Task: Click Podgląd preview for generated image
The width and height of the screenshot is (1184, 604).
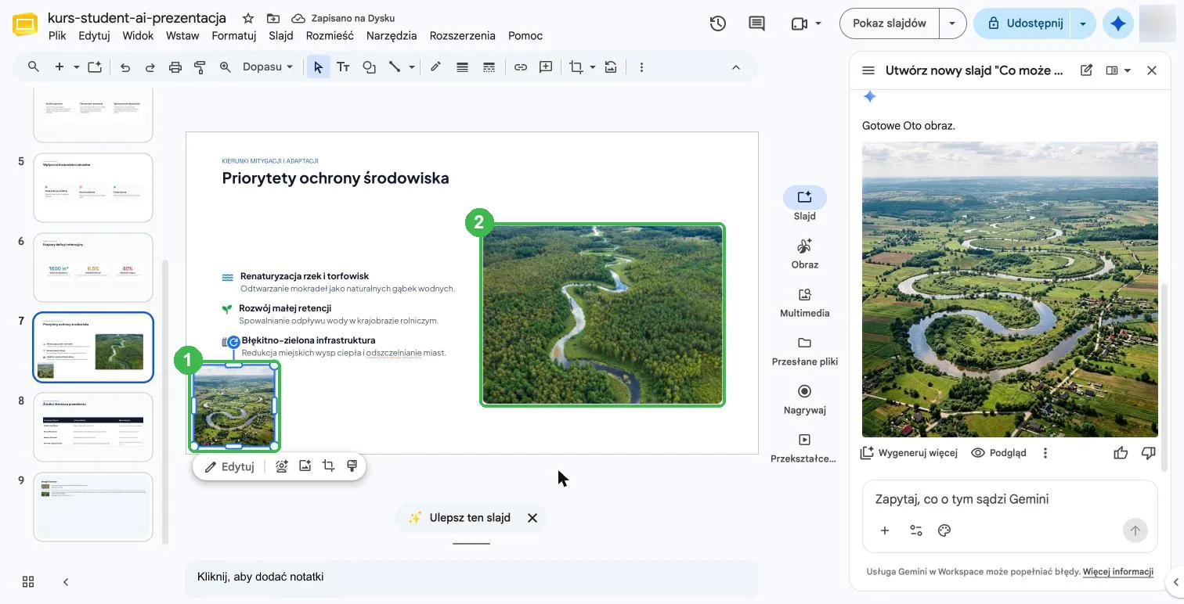Action: point(998,453)
